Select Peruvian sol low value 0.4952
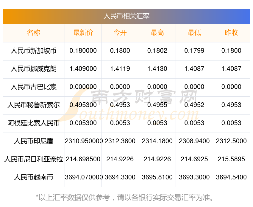The height and width of the screenshot is (207, 253). [x=194, y=105]
